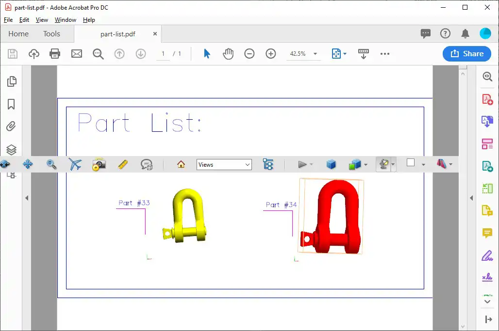Image resolution: width=499 pixels, height=331 pixels.
Task: Add a 3D comment
Action: tap(147, 164)
